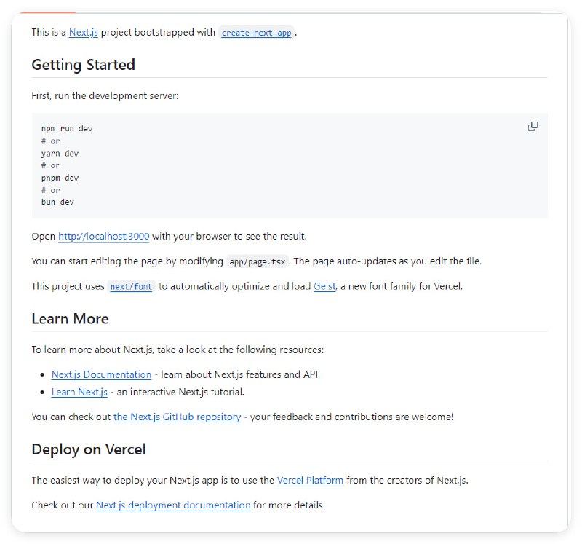Open the Geist font link

pos(324,286)
